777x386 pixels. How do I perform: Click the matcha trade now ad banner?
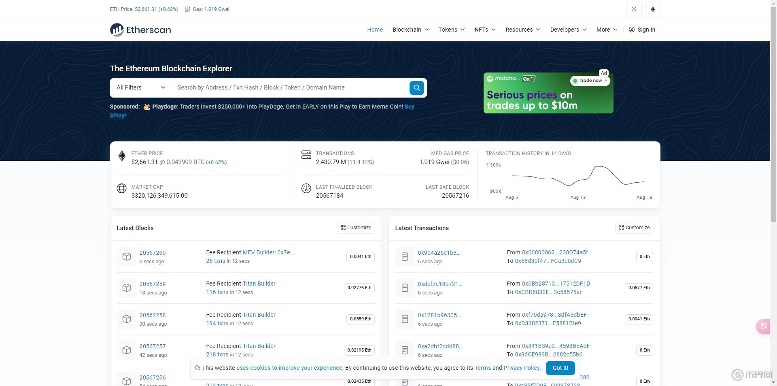(x=548, y=93)
